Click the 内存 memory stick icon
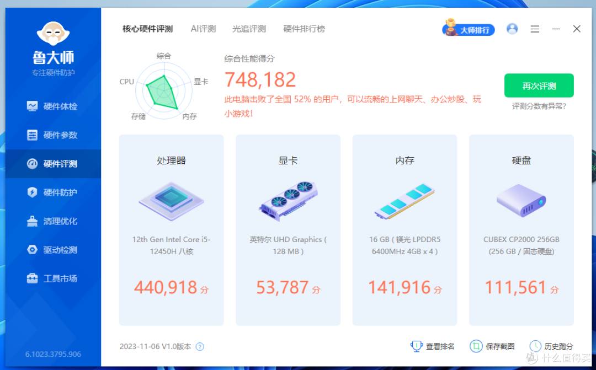This screenshot has height=370, width=596. 405,201
